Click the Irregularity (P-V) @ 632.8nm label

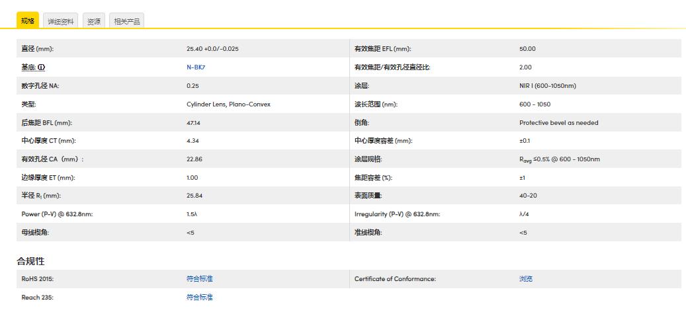click(x=397, y=214)
